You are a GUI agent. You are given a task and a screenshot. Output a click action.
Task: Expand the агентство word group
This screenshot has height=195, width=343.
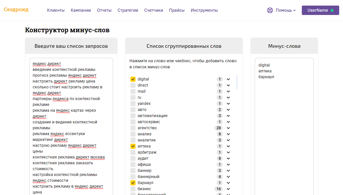[x=228, y=128]
